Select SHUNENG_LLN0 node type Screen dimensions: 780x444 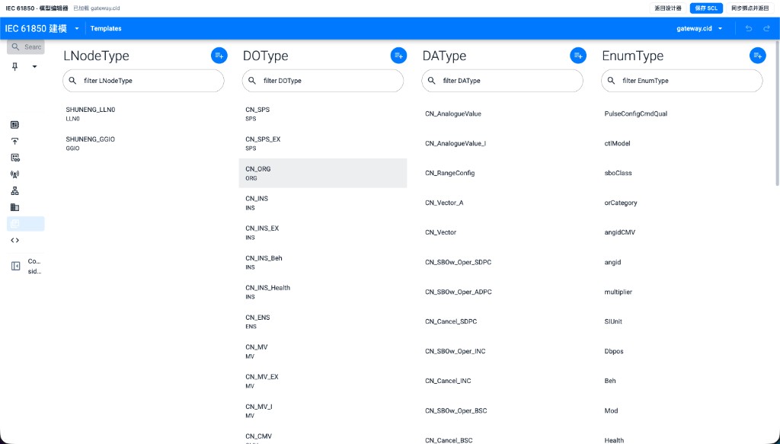click(143, 114)
